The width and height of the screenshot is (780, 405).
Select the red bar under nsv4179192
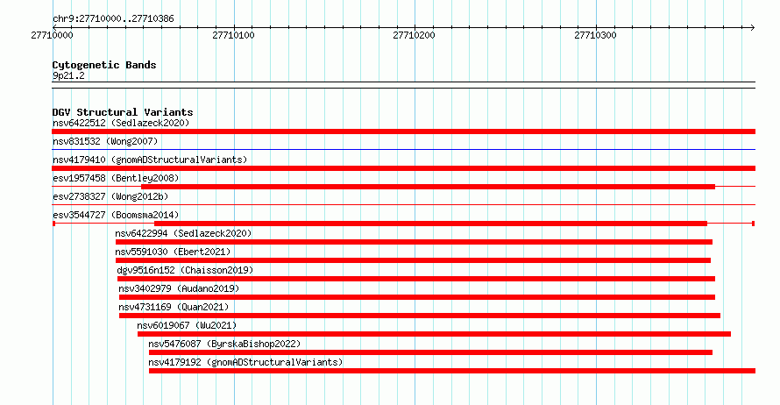pyautogui.click(x=452, y=371)
